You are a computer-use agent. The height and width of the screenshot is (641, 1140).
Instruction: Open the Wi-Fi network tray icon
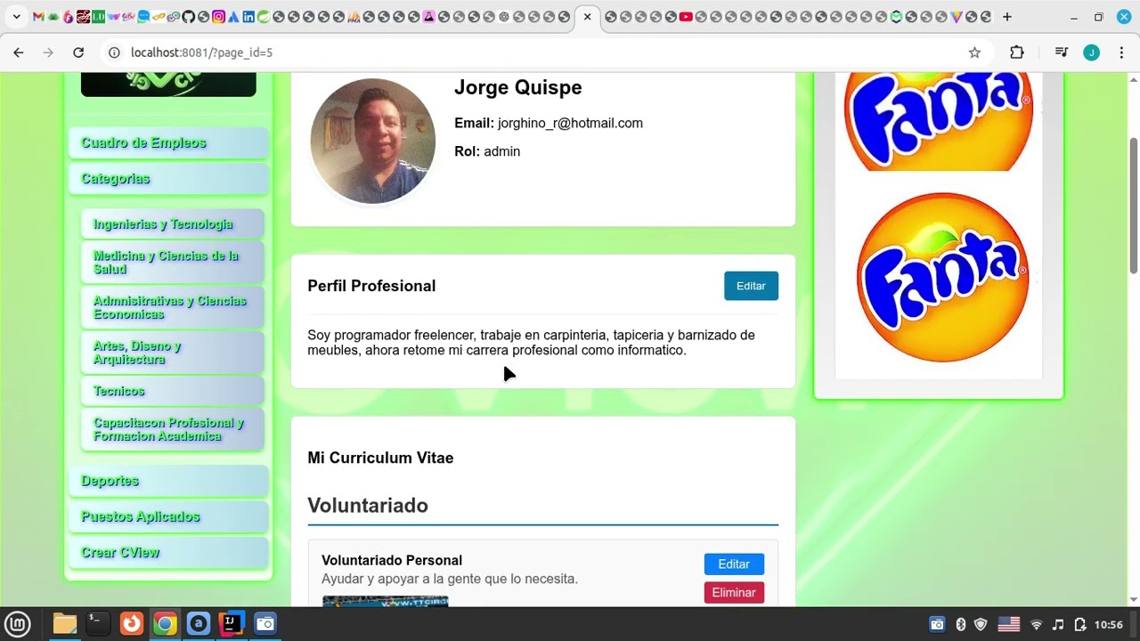(x=1036, y=624)
